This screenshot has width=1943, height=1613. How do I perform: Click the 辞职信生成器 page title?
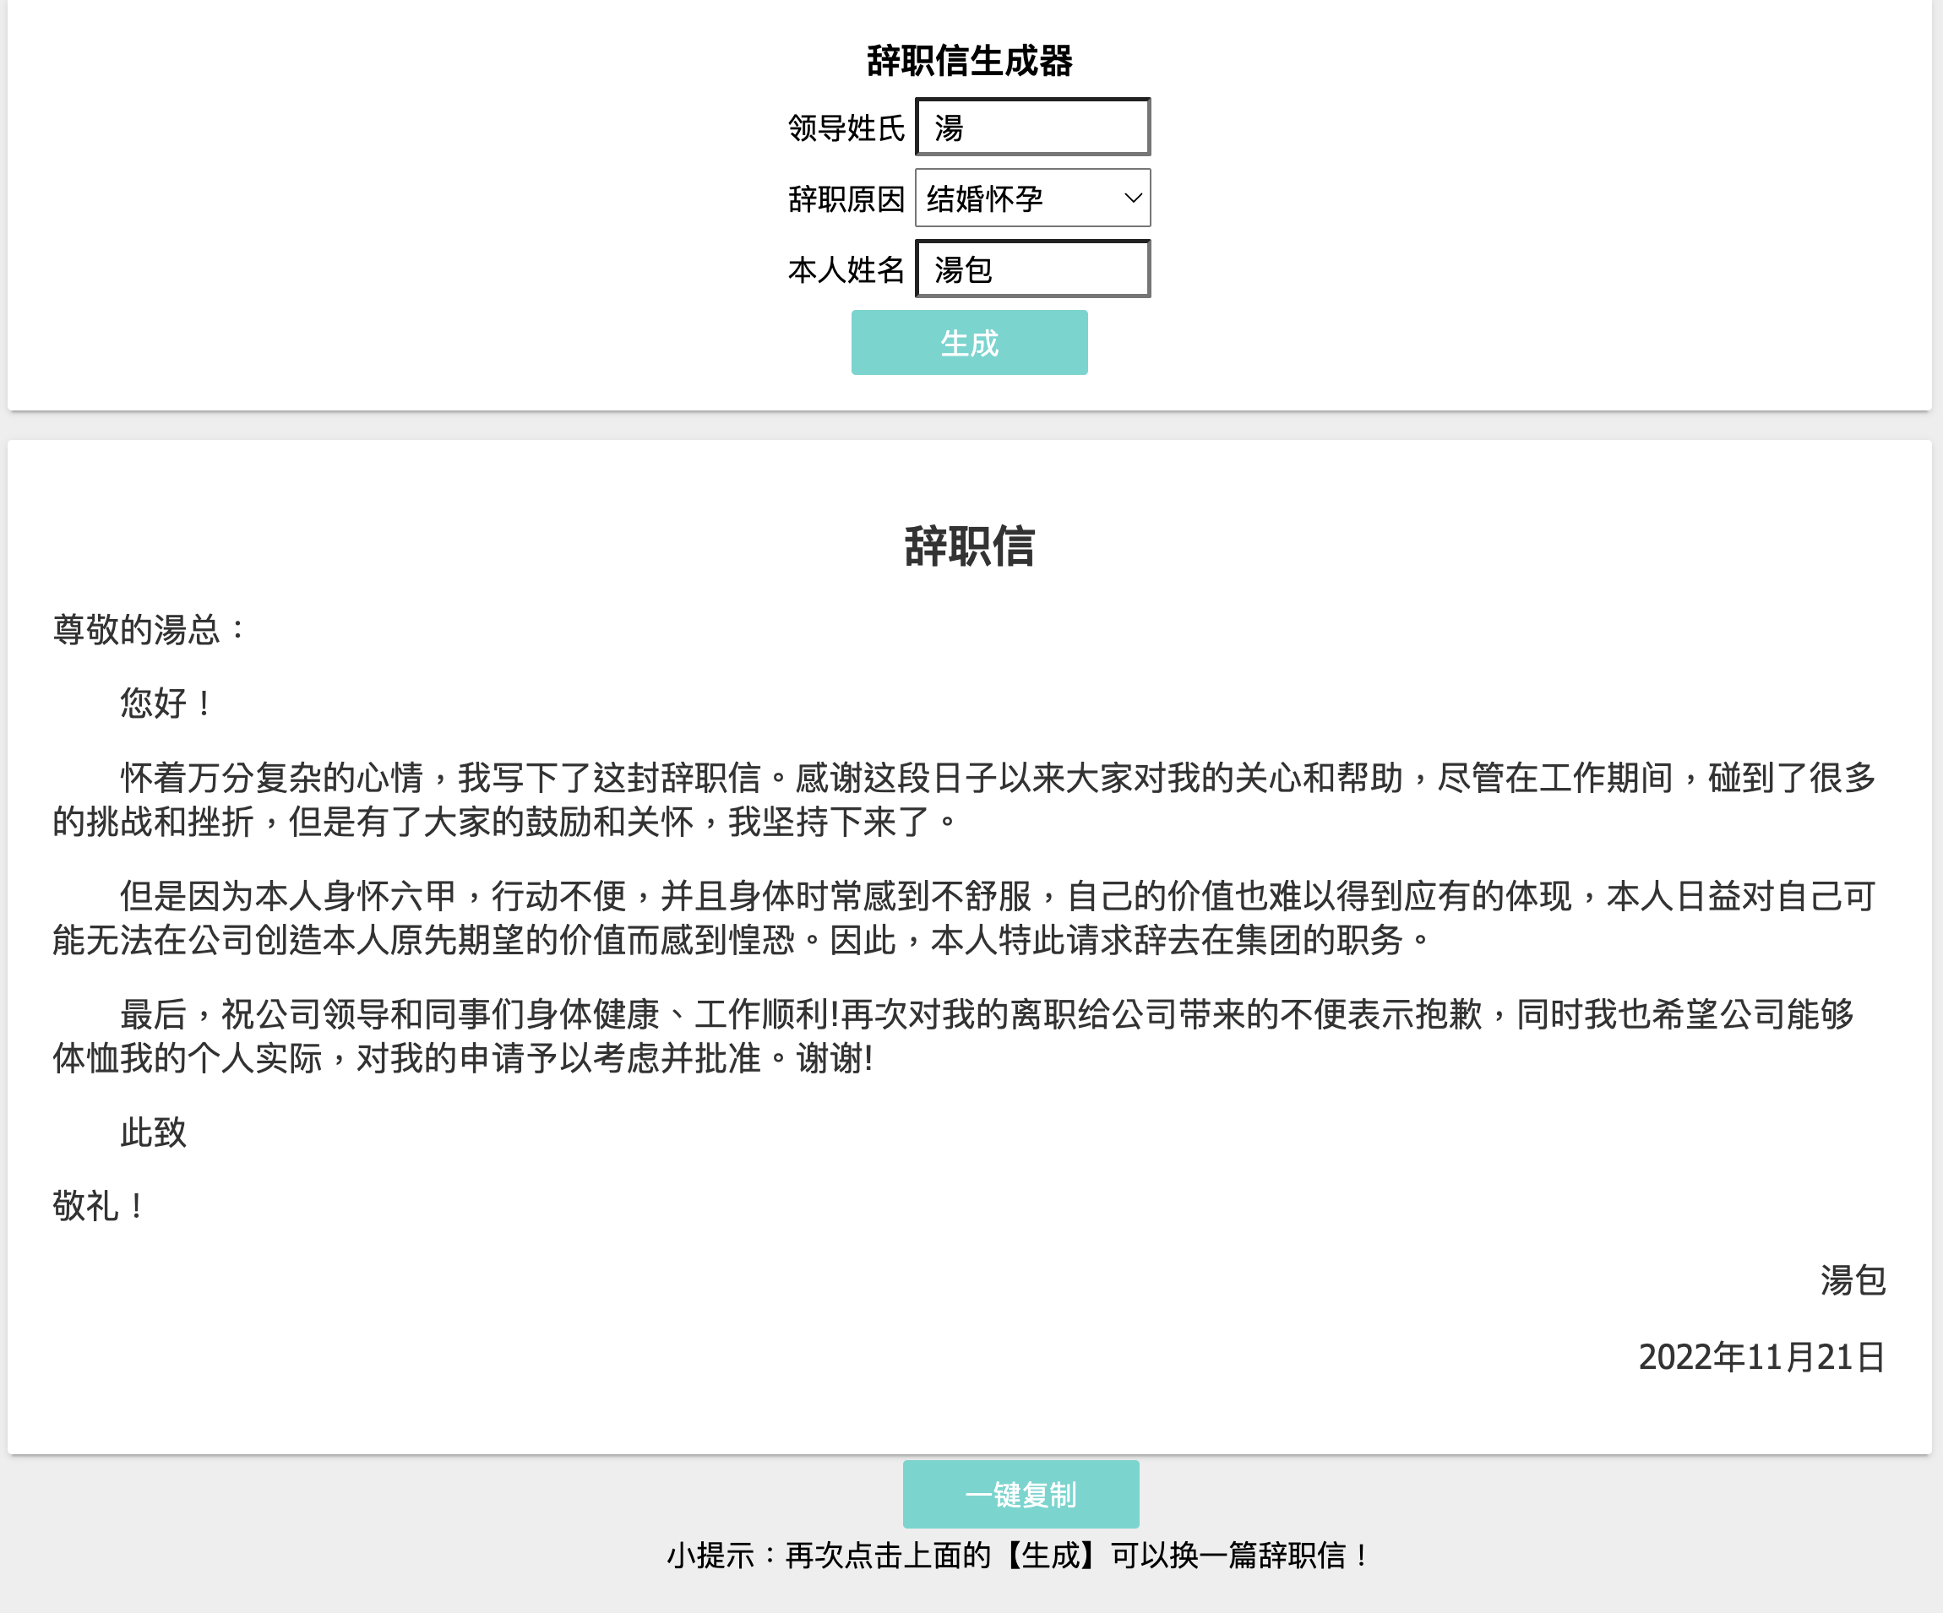pyautogui.click(x=969, y=61)
